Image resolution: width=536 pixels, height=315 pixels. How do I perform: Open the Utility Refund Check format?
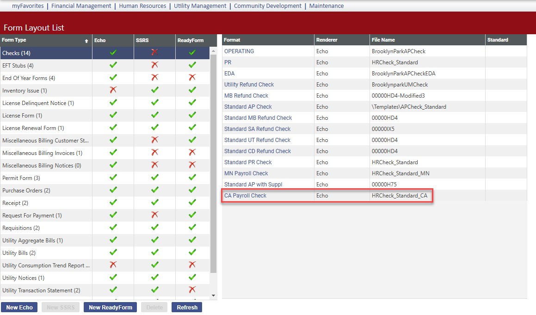point(249,85)
